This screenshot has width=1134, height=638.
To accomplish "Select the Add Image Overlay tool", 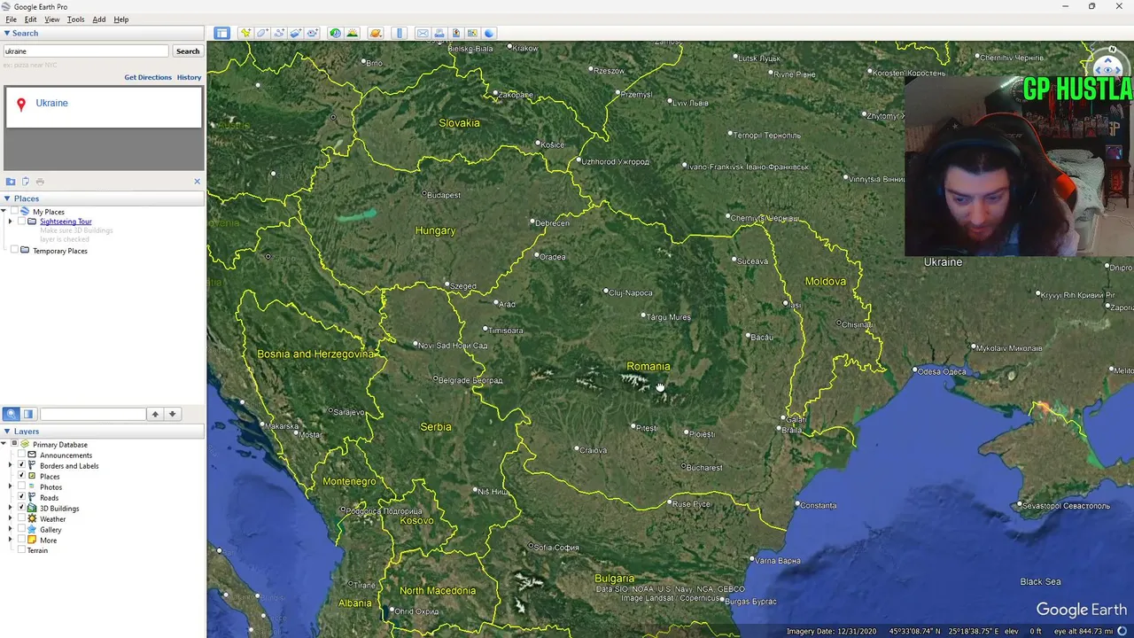I will click(296, 33).
